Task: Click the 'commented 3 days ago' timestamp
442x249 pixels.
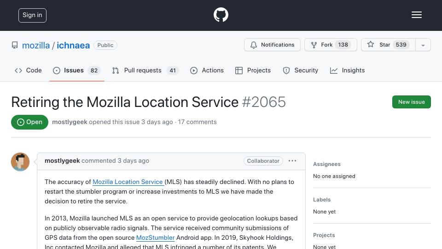Action: click(x=115, y=160)
